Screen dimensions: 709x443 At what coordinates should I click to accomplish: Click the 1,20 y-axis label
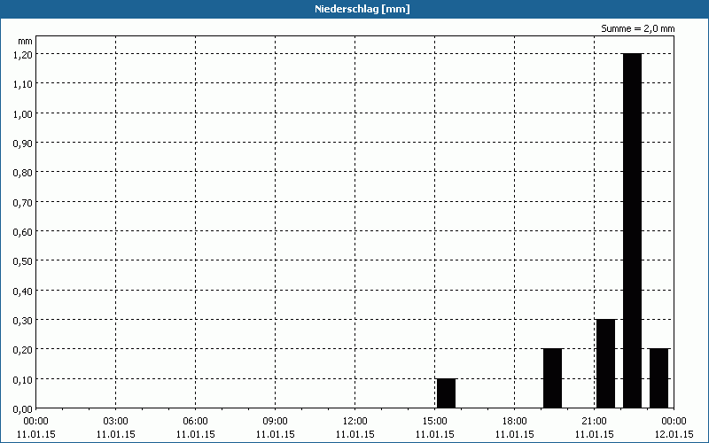coord(23,54)
